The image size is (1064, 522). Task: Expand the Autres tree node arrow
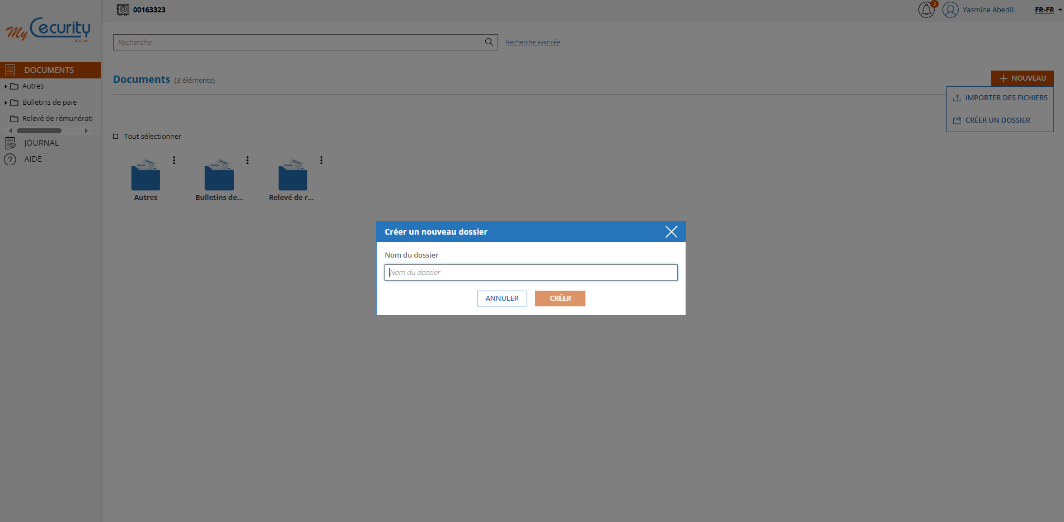point(6,86)
